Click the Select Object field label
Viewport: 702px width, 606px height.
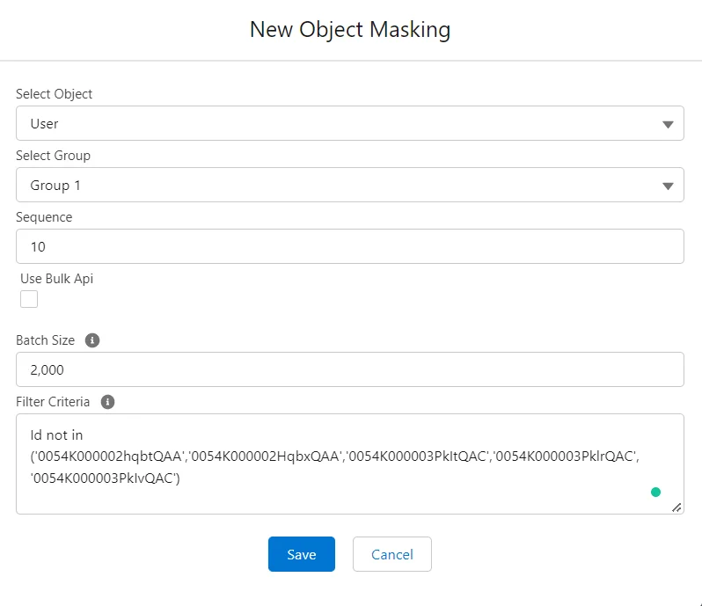(54, 94)
